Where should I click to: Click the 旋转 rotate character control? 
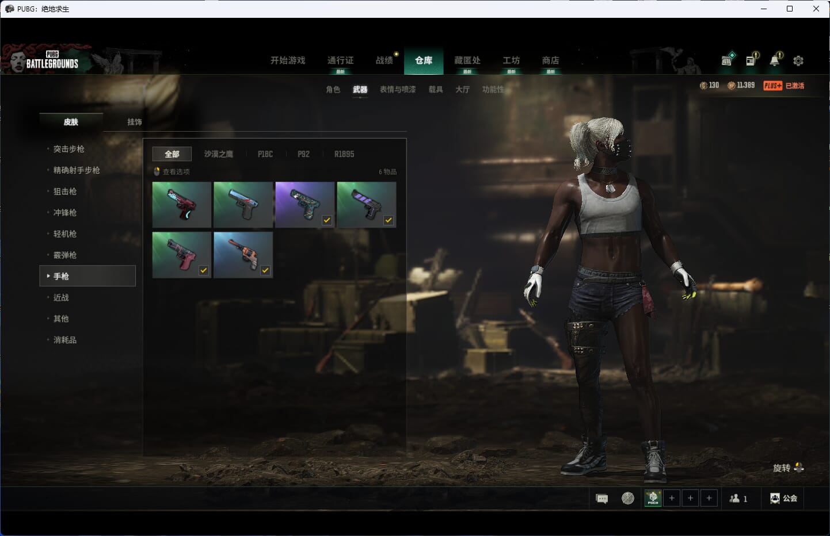point(788,468)
